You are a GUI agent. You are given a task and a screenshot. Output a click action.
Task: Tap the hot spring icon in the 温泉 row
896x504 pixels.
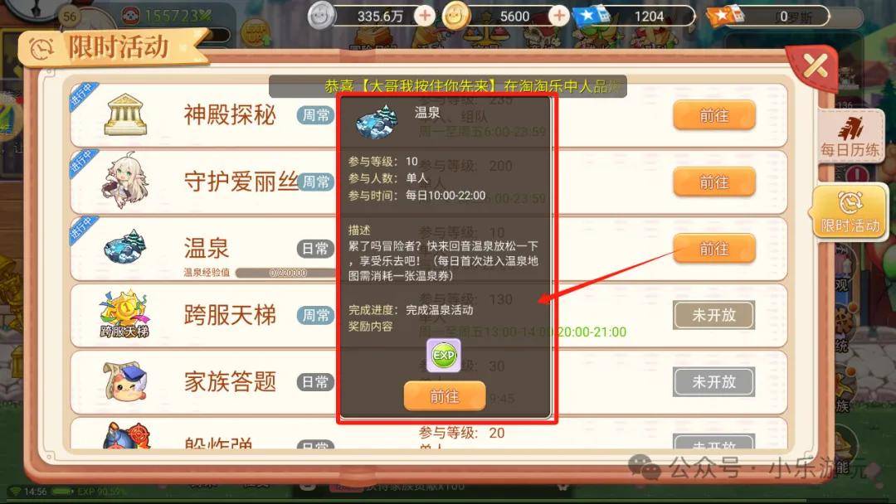pyautogui.click(x=124, y=246)
